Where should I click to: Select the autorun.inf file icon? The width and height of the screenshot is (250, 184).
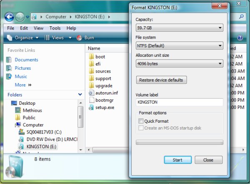tap(92, 93)
